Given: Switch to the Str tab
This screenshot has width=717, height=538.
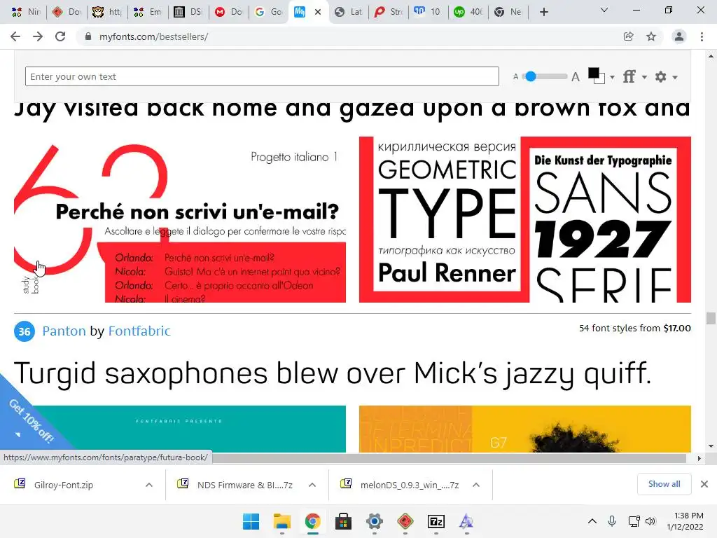Looking at the screenshot, I should click(x=389, y=12).
